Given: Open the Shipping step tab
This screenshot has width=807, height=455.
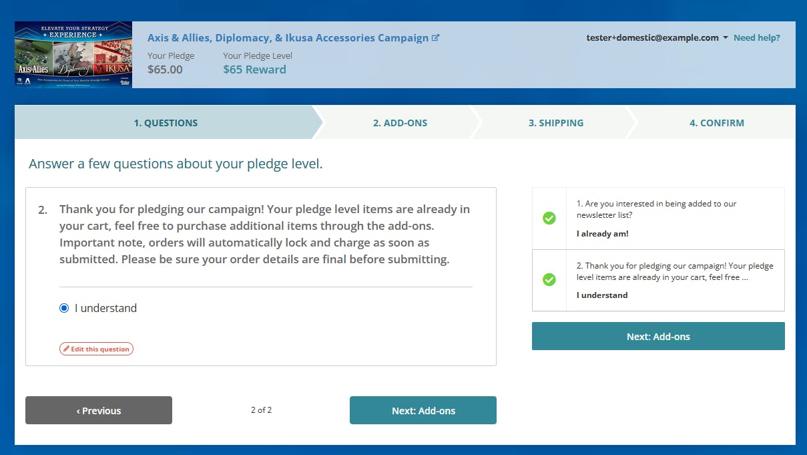Looking at the screenshot, I should point(555,123).
